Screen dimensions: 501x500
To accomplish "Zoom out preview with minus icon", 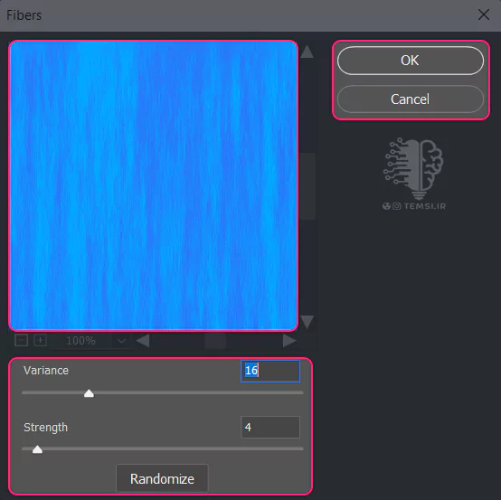I will coord(22,340).
